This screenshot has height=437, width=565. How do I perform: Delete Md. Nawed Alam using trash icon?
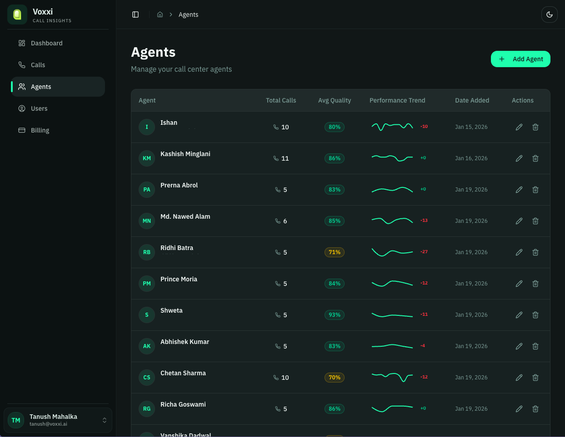(x=535, y=221)
